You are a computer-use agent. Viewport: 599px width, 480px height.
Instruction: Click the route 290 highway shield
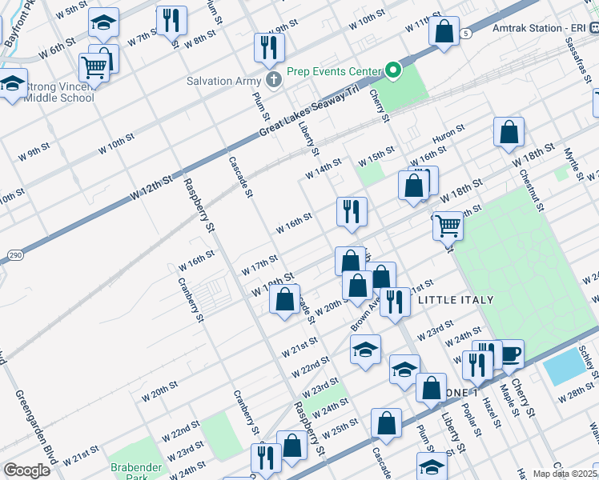tap(15, 255)
